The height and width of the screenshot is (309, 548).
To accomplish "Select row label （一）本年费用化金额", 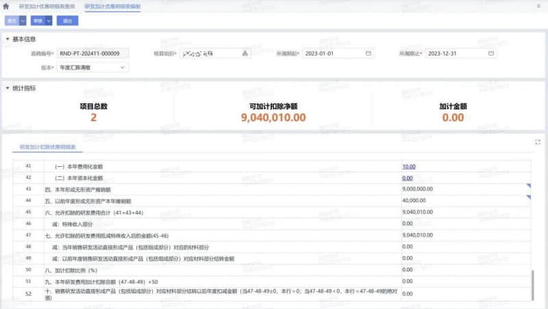I will tap(79, 167).
